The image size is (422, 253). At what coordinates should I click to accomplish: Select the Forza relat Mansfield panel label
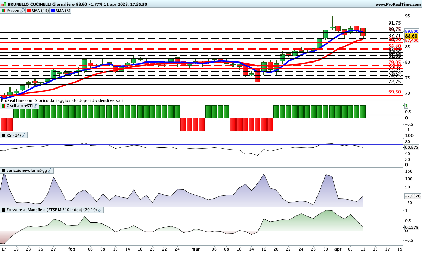(x=52, y=210)
